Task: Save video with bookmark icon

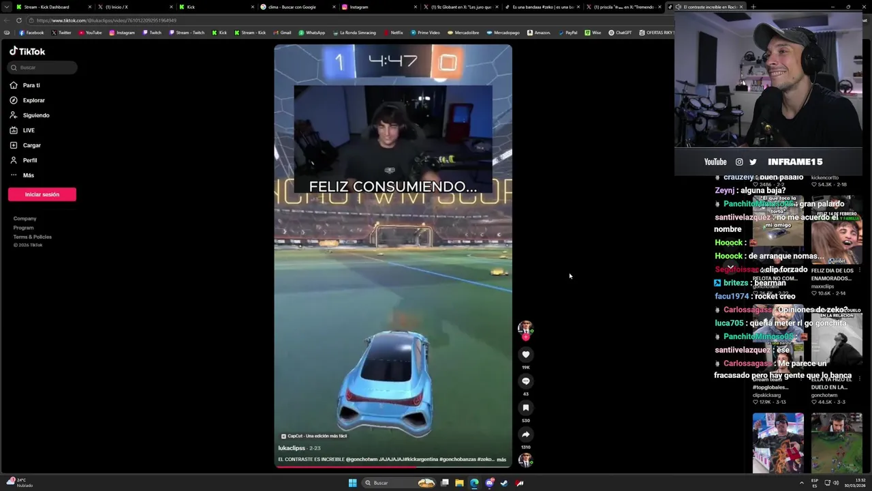Action: coord(525,408)
